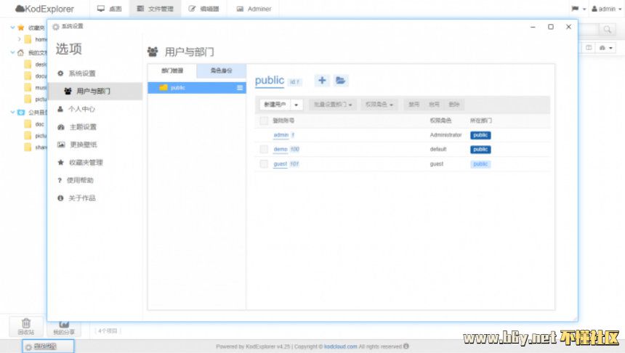This screenshot has height=353, width=625.
Task: Click the 新建用户 button
Action: tap(275, 105)
